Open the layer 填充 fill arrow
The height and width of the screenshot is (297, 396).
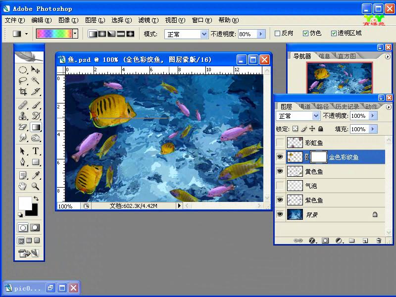click(x=372, y=129)
